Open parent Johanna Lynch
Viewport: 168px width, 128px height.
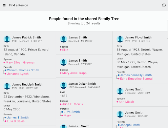tap(18, 74)
